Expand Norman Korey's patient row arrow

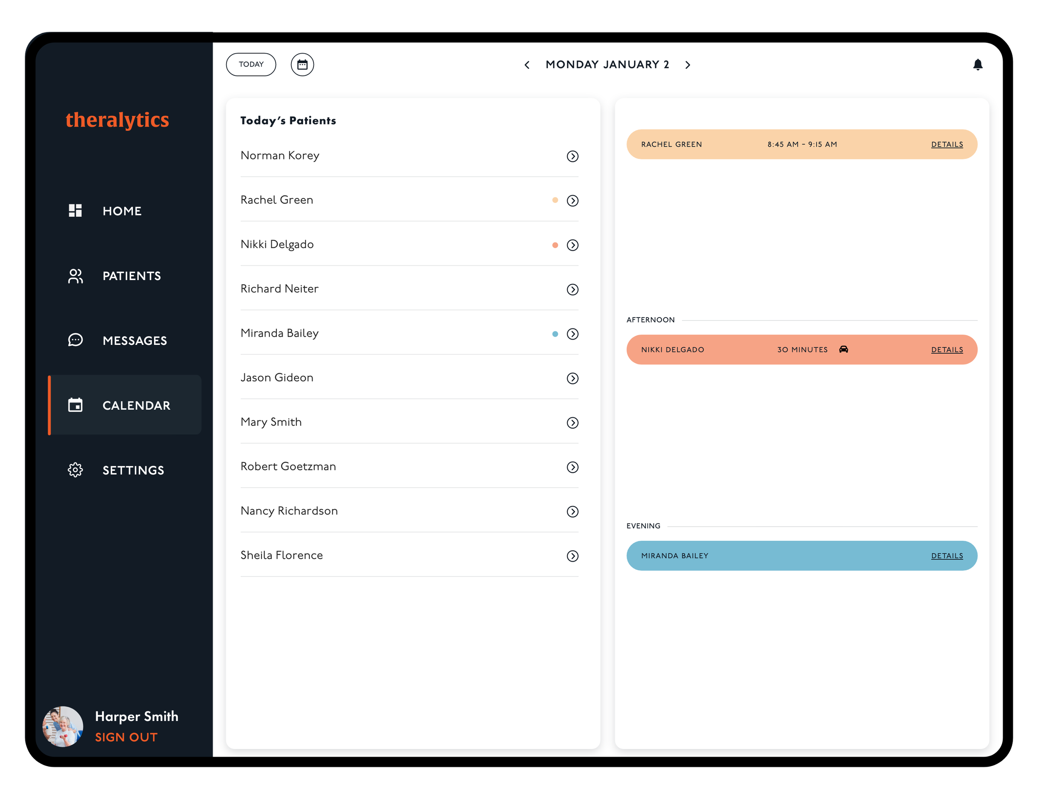(x=572, y=156)
